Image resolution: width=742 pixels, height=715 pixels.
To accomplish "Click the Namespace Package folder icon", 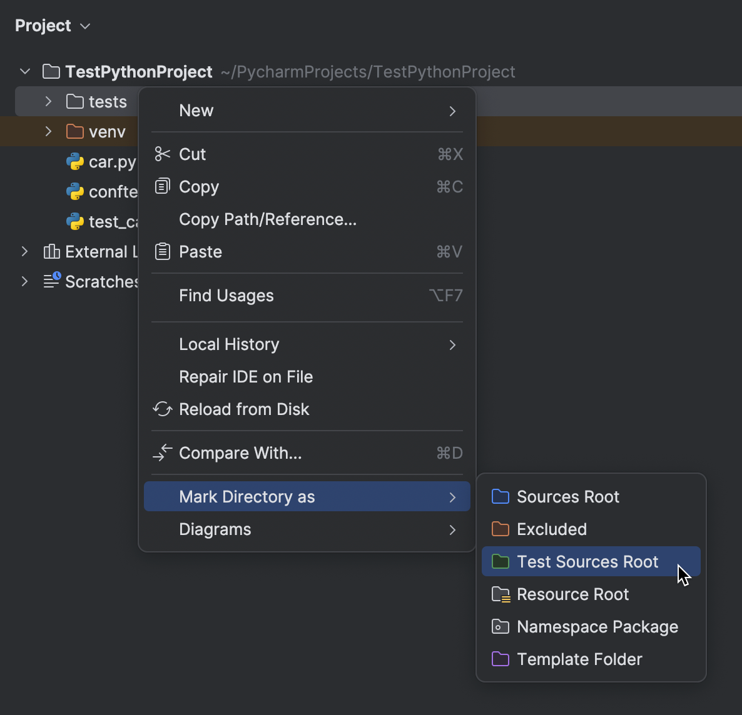I will [x=500, y=626].
